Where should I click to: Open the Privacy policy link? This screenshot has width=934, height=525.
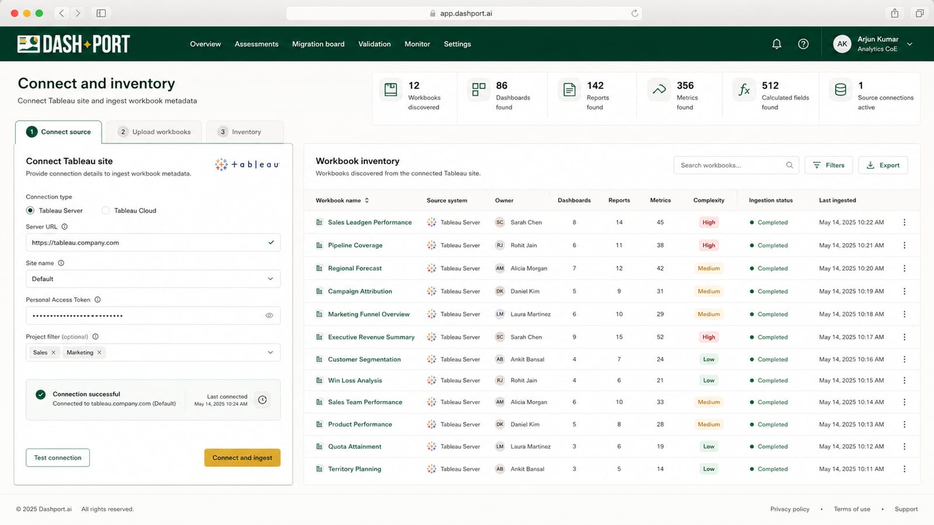point(790,509)
